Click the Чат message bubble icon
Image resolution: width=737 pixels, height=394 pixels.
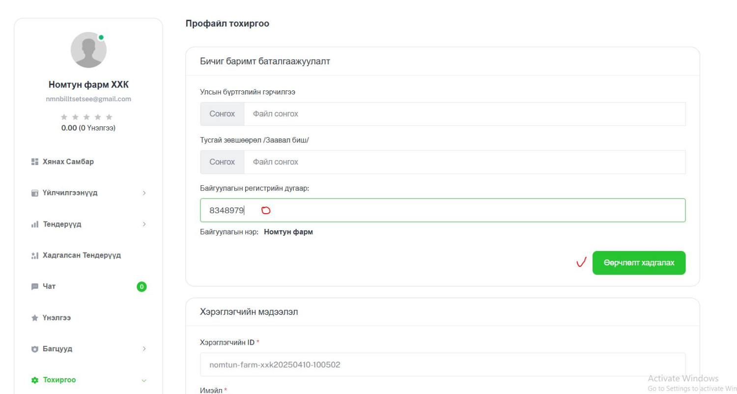(x=34, y=286)
